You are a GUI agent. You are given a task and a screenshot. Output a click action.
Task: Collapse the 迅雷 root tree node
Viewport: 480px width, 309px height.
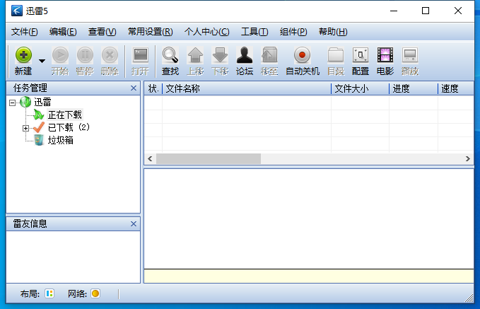[12, 103]
